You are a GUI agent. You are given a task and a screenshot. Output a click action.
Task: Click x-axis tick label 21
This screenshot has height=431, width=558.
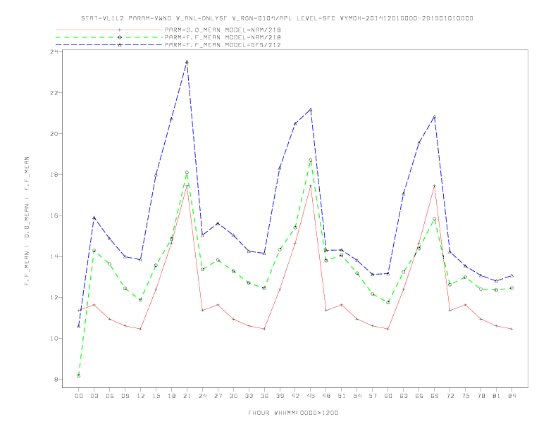click(x=187, y=396)
